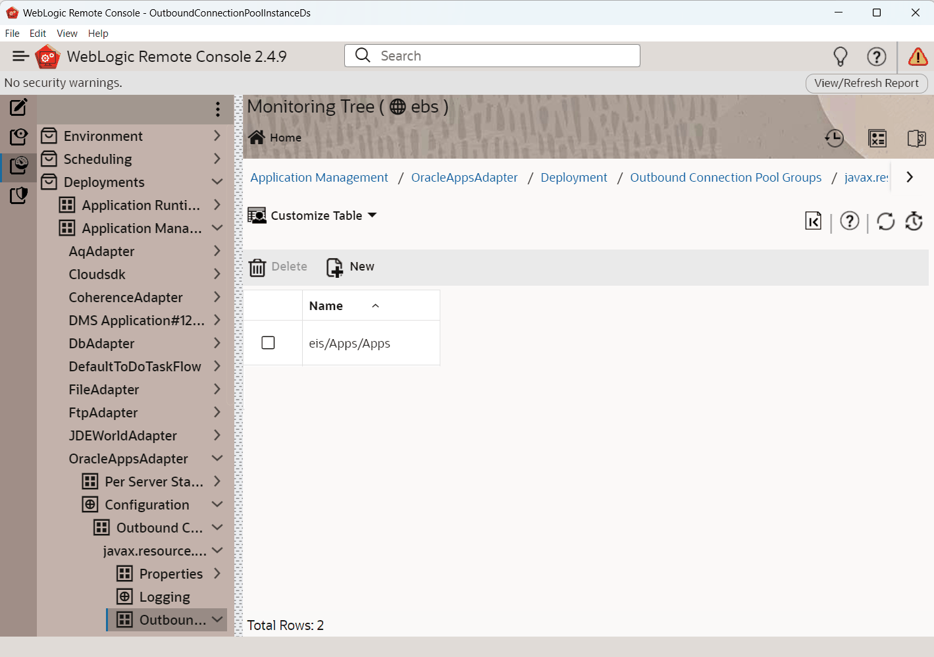Open the table help question mark

pos(850,221)
